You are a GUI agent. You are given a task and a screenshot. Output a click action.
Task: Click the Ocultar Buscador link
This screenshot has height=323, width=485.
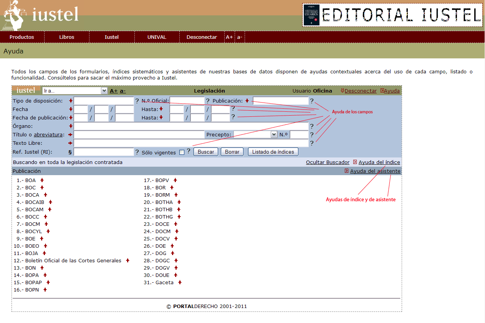(328, 162)
